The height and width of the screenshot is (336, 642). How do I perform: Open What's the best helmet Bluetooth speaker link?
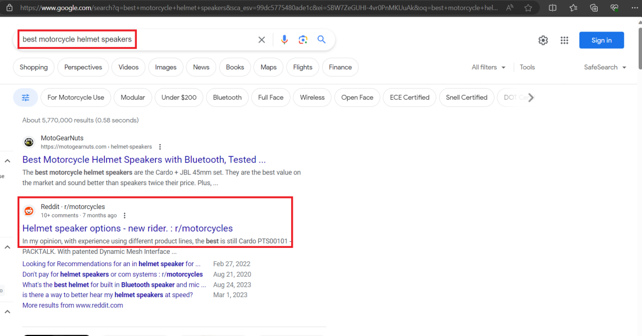(x=114, y=285)
